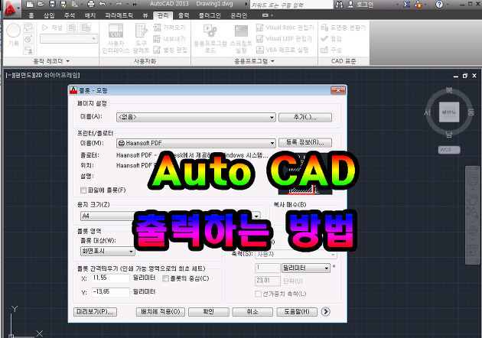Click the 구성 CAD standards tool
This screenshot has height=338, width=482.
pyautogui.click(x=331, y=50)
